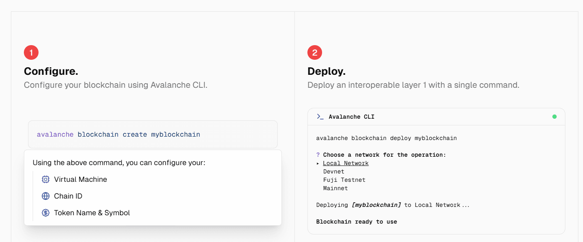Click the Deploy. heading
583x242 pixels.
click(x=327, y=71)
